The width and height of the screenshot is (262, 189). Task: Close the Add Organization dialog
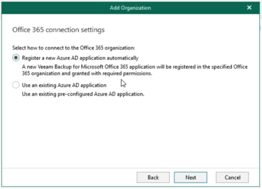click(x=249, y=8)
